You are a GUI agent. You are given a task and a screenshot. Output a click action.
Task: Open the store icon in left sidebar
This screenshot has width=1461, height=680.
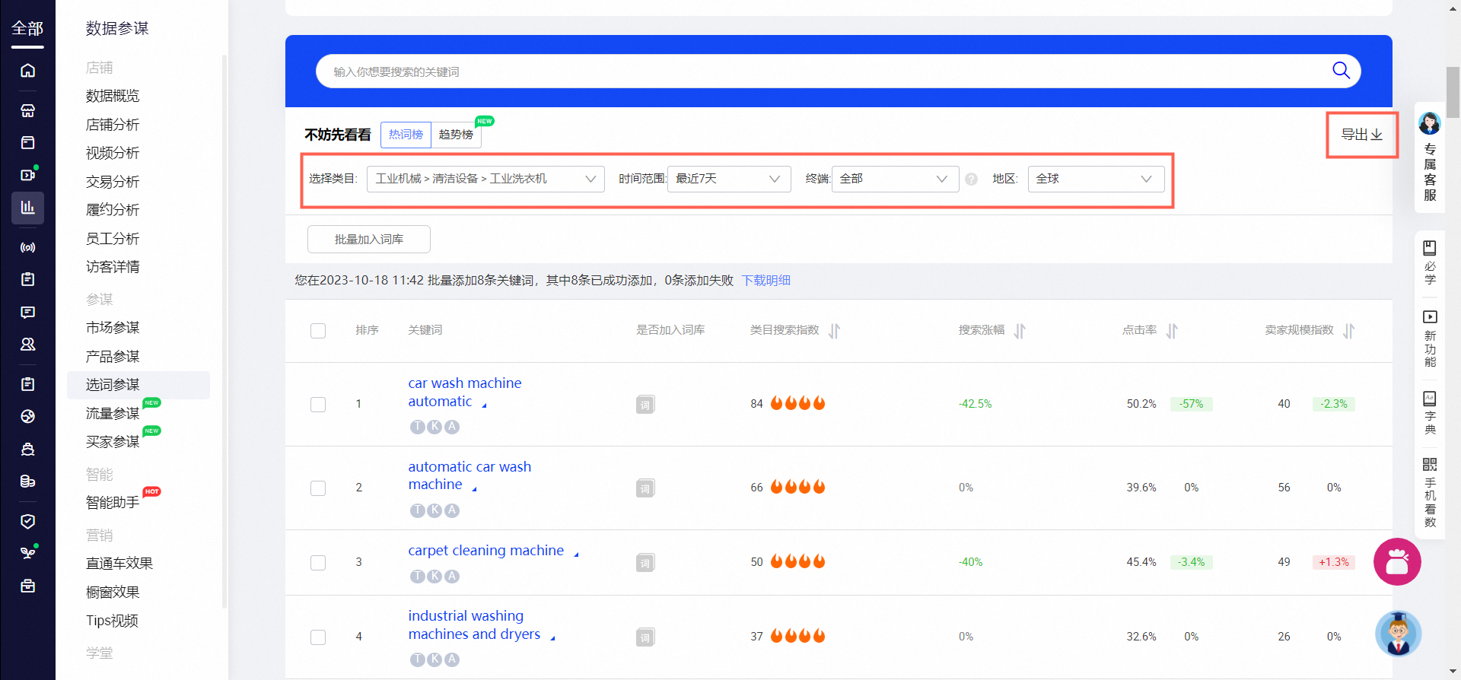(x=28, y=110)
